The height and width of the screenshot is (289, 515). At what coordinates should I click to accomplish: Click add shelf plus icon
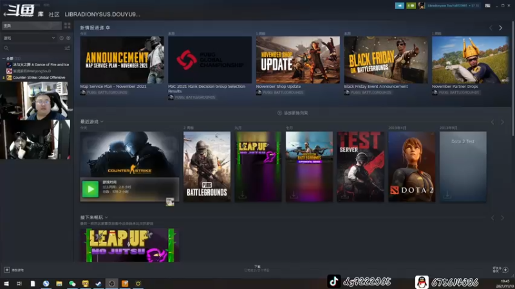279,113
